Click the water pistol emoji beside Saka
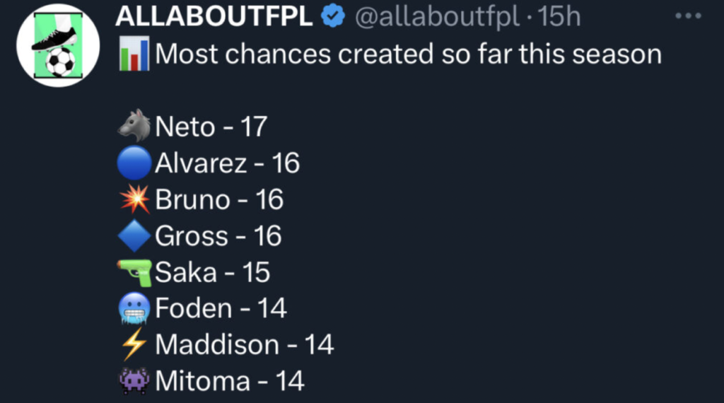This screenshot has height=403, width=724. click(x=134, y=272)
